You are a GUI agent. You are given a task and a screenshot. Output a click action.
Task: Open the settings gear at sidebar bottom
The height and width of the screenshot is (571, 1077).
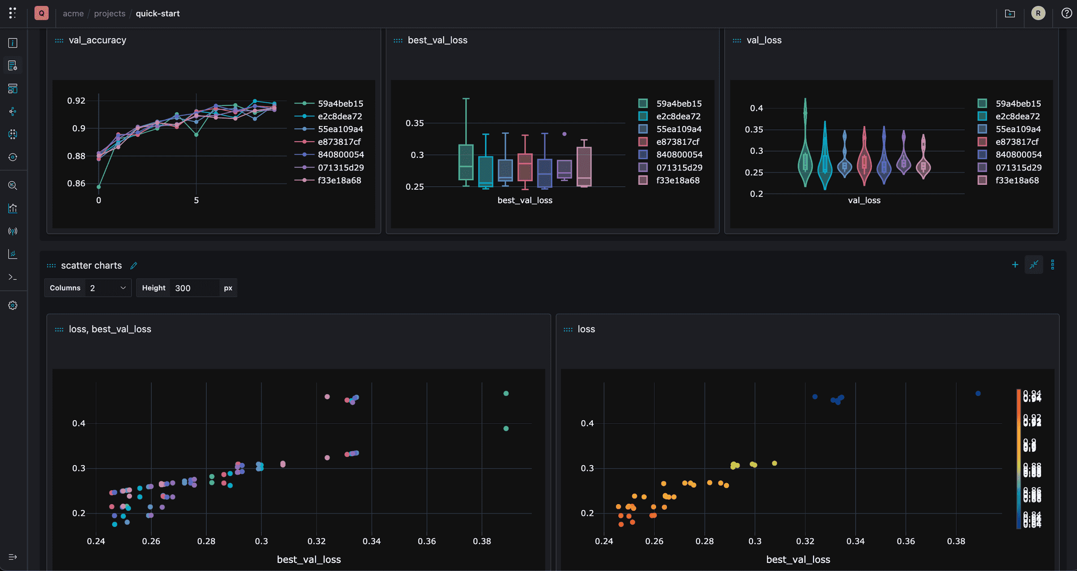(x=13, y=305)
